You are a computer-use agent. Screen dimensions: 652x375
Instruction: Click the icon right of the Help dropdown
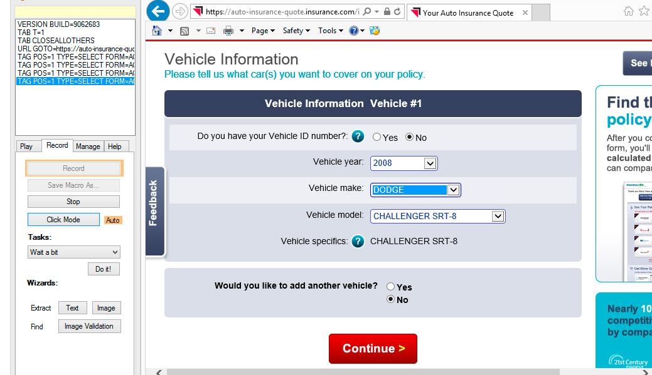(375, 31)
